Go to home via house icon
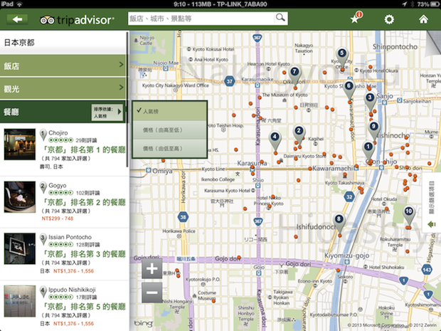Screen dimensions: 441x331 tap(423, 19)
